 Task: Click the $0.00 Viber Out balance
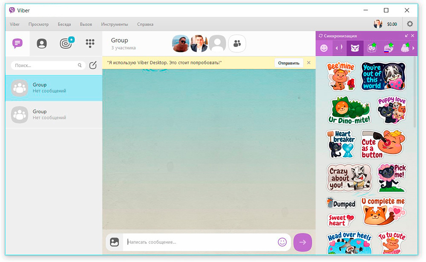pyautogui.click(x=391, y=24)
